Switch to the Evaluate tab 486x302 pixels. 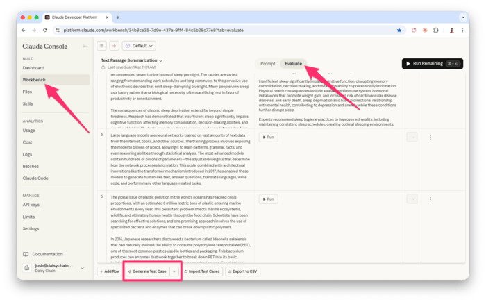pyautogui.click(x=293, y=63)
